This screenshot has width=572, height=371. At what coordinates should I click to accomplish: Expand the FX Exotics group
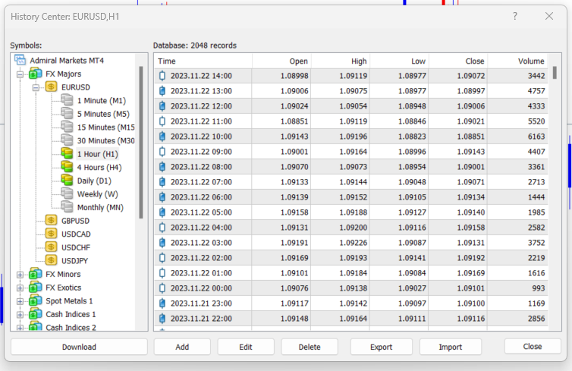click(x=20, y=288)
